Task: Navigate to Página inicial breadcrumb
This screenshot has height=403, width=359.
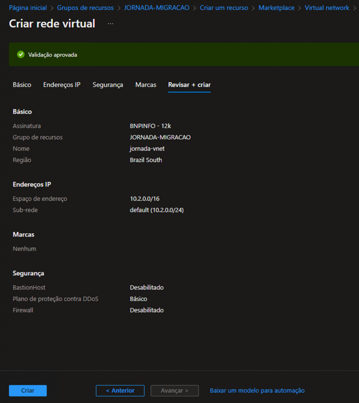Action: coord(28,8)
